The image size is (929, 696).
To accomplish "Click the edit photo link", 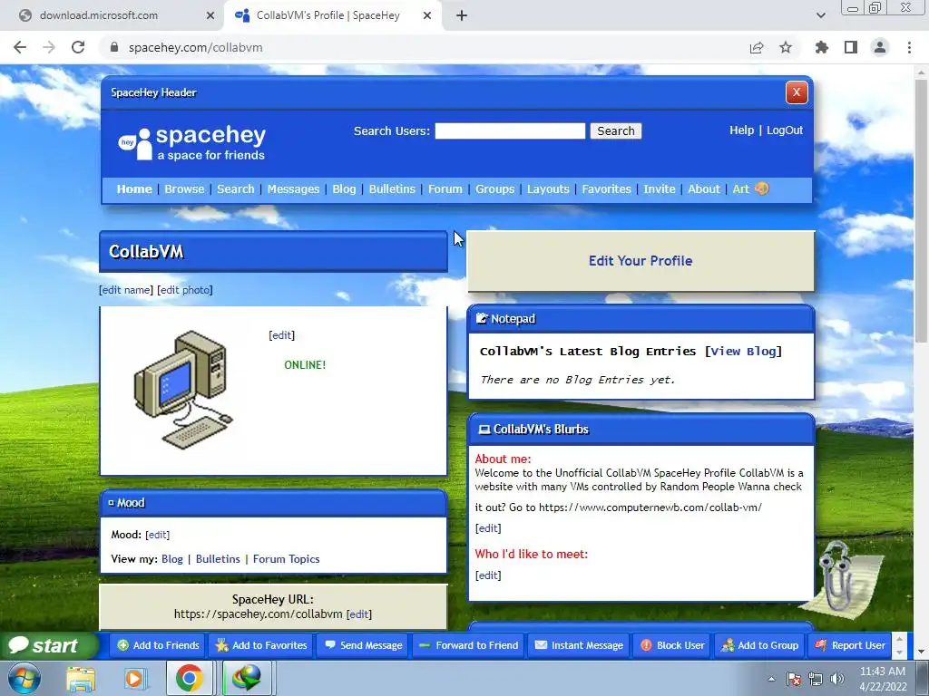I will (x=185, y=290).
